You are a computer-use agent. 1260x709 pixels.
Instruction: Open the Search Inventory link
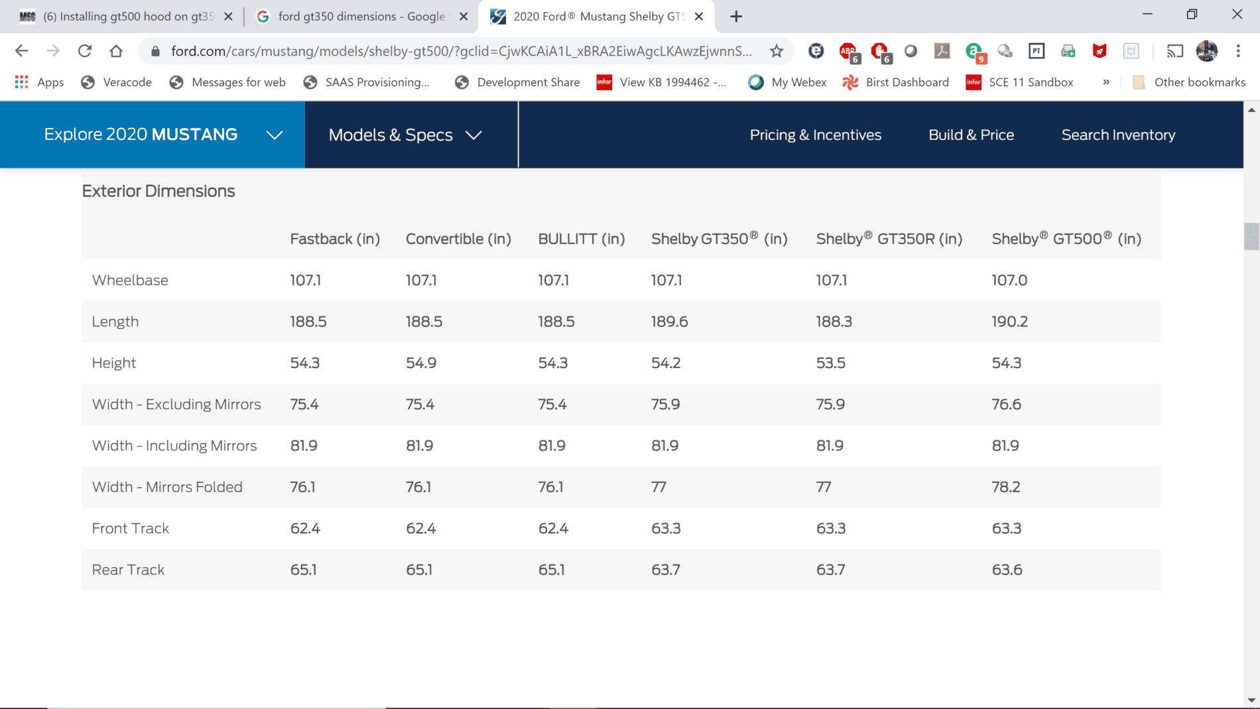tap(1118, 135)
